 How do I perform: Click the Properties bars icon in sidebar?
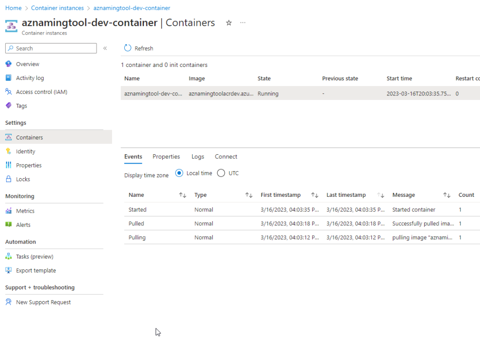pos(8,165)
